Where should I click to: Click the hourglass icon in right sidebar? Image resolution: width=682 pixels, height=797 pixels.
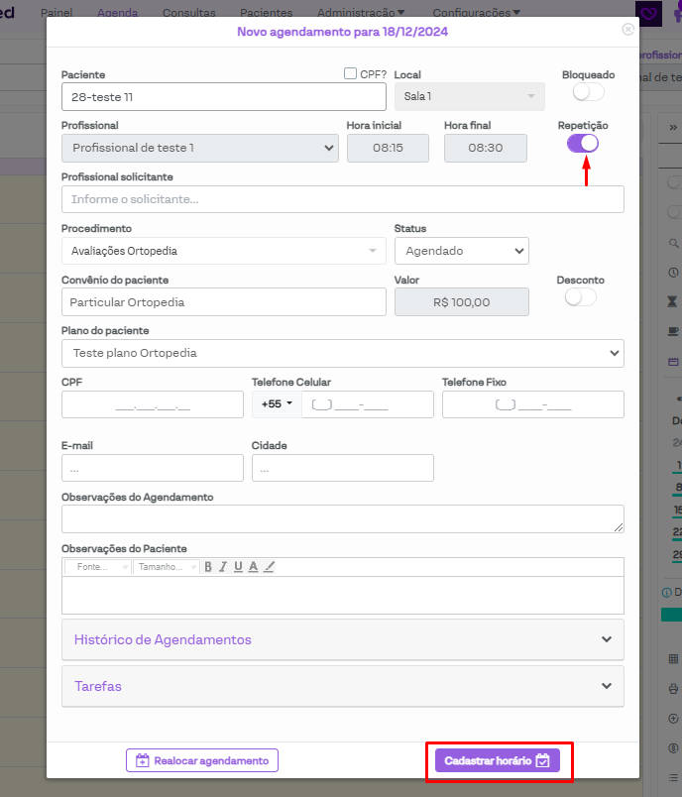[674, 301]
